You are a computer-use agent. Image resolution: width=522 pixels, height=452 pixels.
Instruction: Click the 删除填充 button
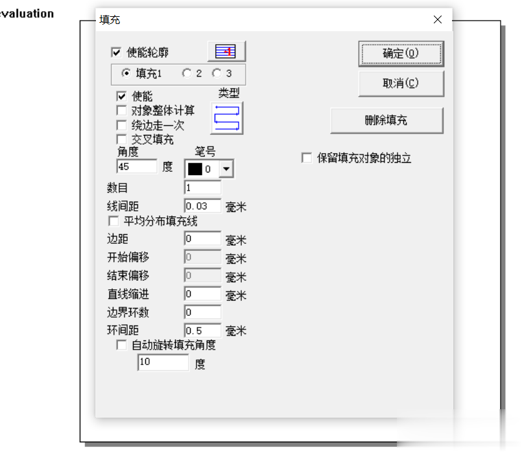387,120
